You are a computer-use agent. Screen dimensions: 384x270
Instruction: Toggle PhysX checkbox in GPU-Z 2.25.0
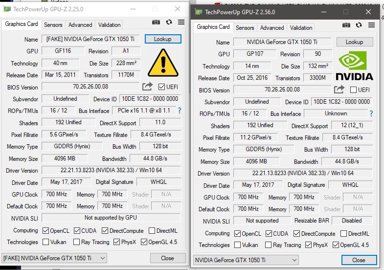click(117, 242)
